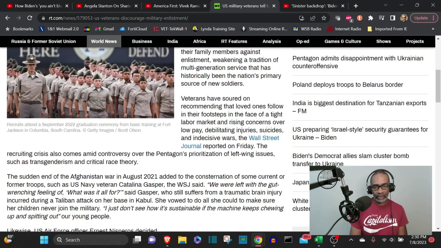Open the Chrome profile avatar
The height and width of the screenshot is (248, 441).
[404, 18]
